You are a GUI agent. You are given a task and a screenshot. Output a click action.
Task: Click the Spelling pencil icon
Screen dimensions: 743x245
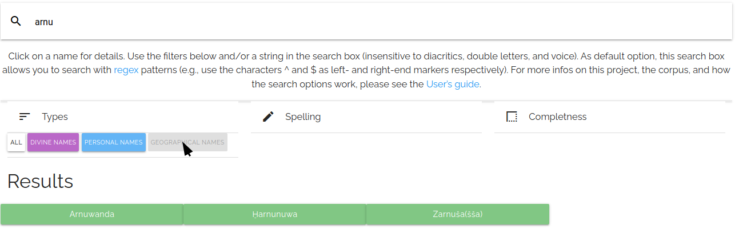[x=268, y=117]
